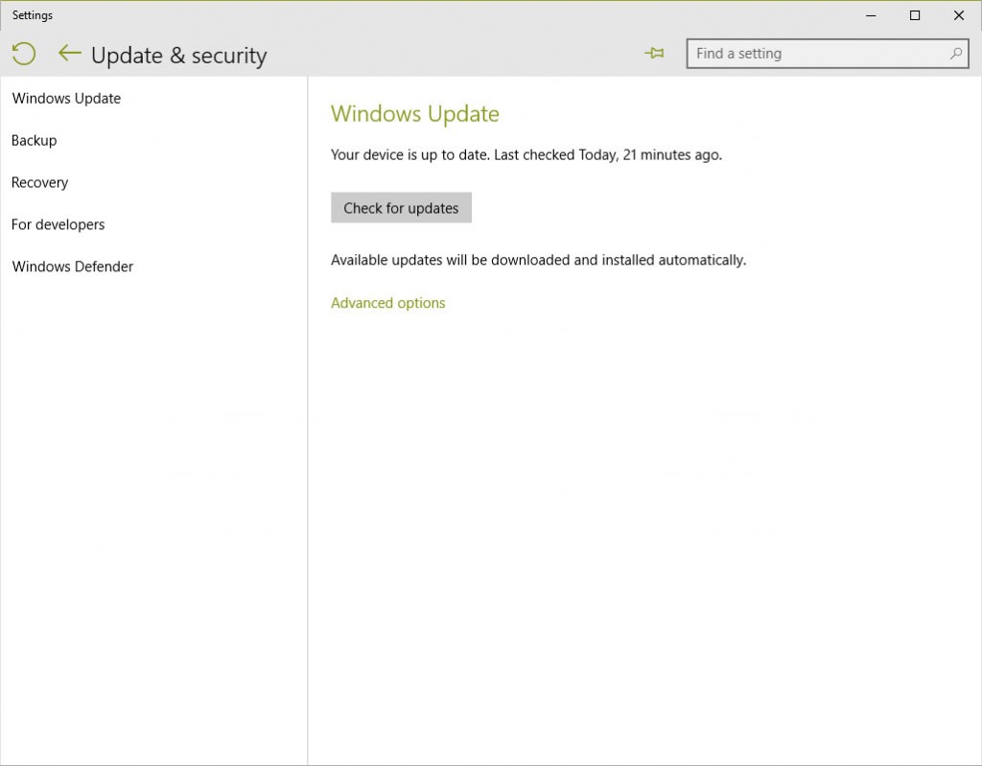Open the For developers section
Image resolution: width=982 pixels, height=766 pixels.
coord(58,224)
